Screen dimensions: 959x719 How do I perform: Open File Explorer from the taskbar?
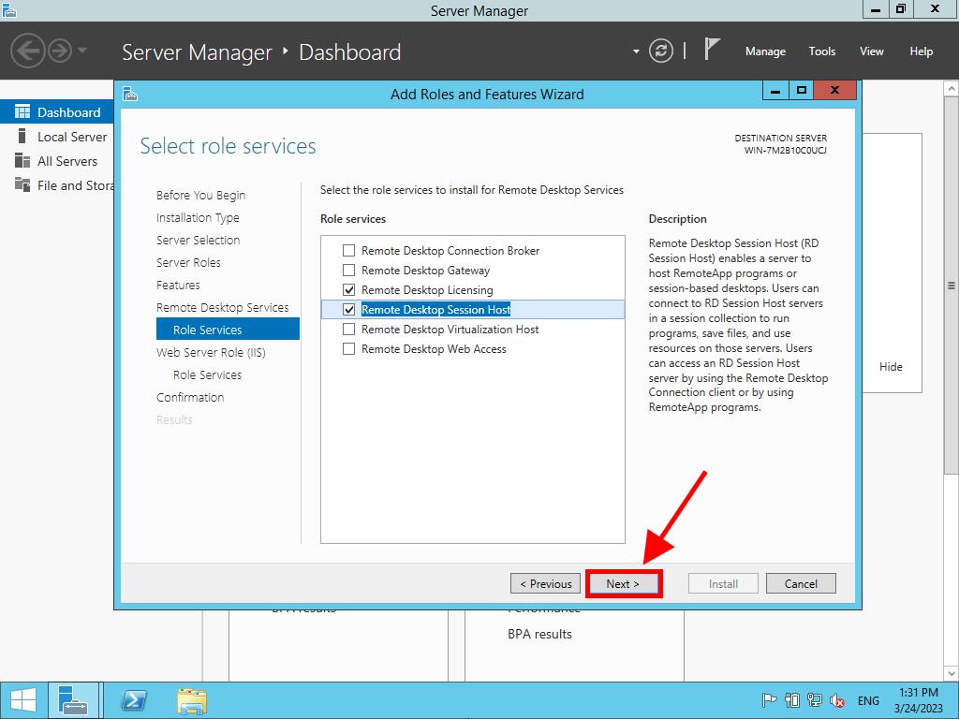(x=192, y=700)
